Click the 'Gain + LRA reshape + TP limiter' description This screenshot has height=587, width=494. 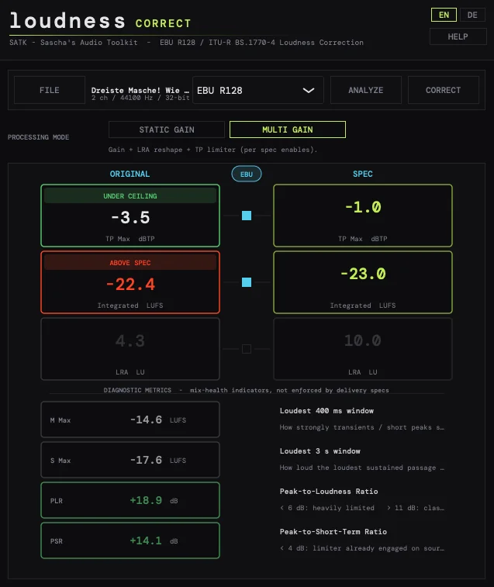[212, 150]
